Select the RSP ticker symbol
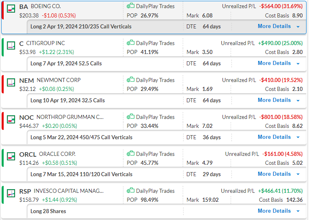Viewport: 309px width, 220px height. (x=25, y=191)
